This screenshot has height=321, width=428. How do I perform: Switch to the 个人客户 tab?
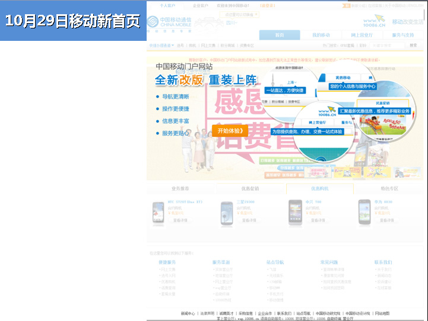[x=167, y=5]
